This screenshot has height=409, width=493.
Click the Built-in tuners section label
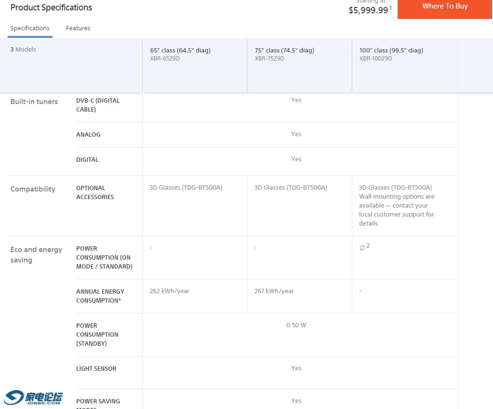tap(34, 102)
